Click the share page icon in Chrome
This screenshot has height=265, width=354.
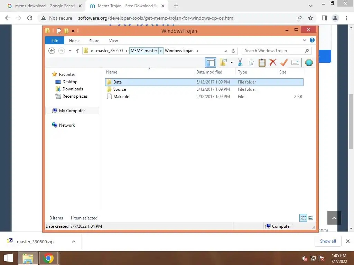pyautogui.click(x=299, y=18)
